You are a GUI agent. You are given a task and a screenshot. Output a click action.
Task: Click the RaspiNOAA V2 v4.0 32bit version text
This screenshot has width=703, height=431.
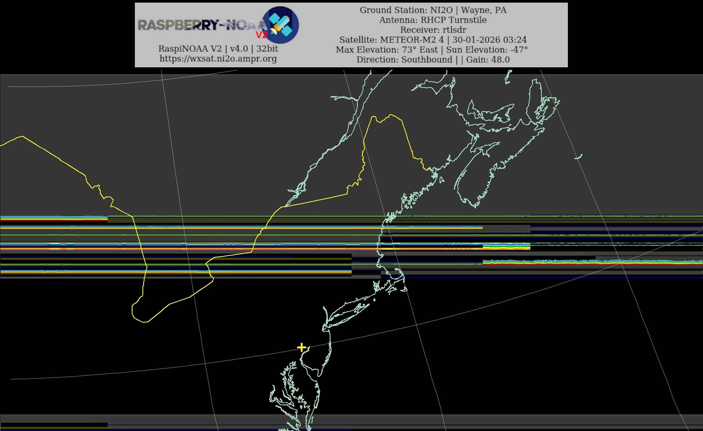click(x=218, y=49)
